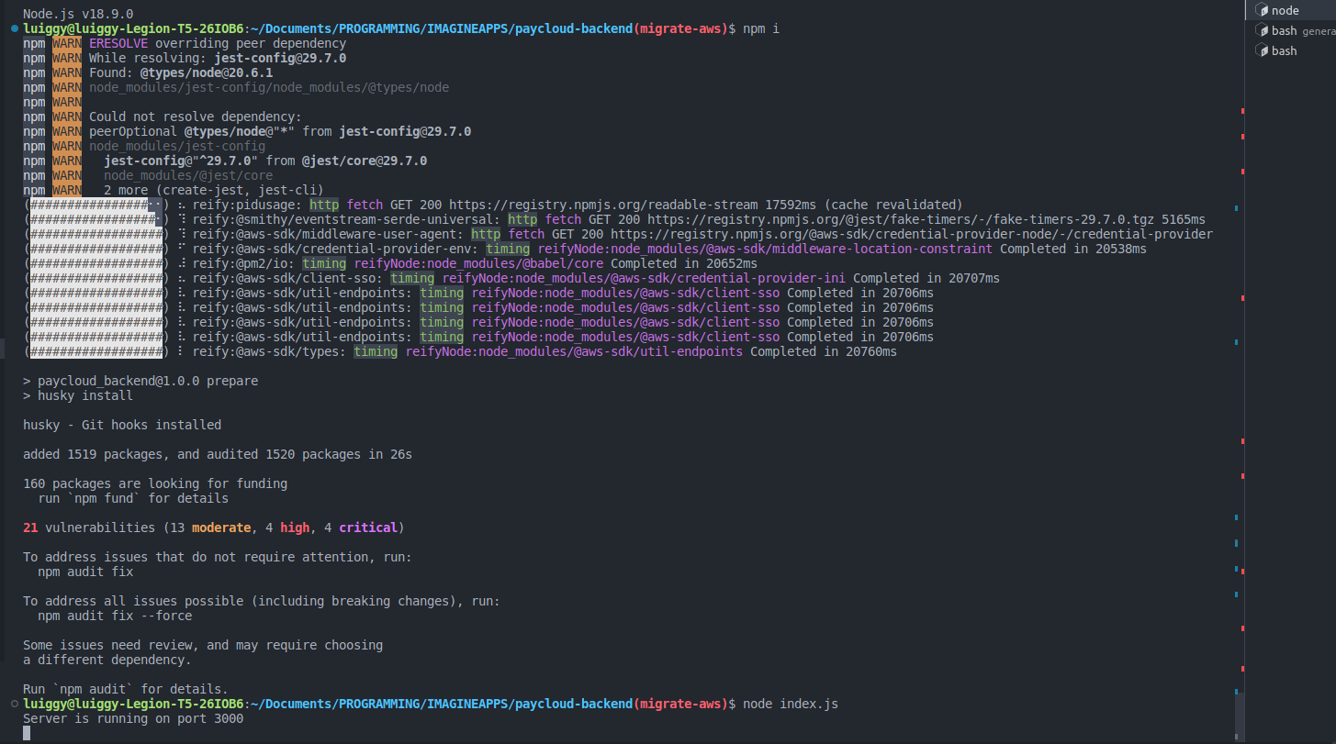This screenshot has height=744, width=1336.
Task: Click the npm label at start of warning lines
Action: pos(33,43)
